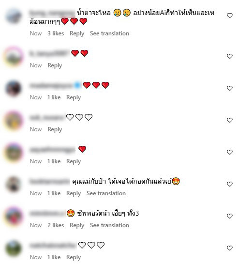Viewport: 238px width, 266px height.
Task: View the 2 likes on ซัพพอร์ตน้า comment
Action: click(x=56, y=225)
